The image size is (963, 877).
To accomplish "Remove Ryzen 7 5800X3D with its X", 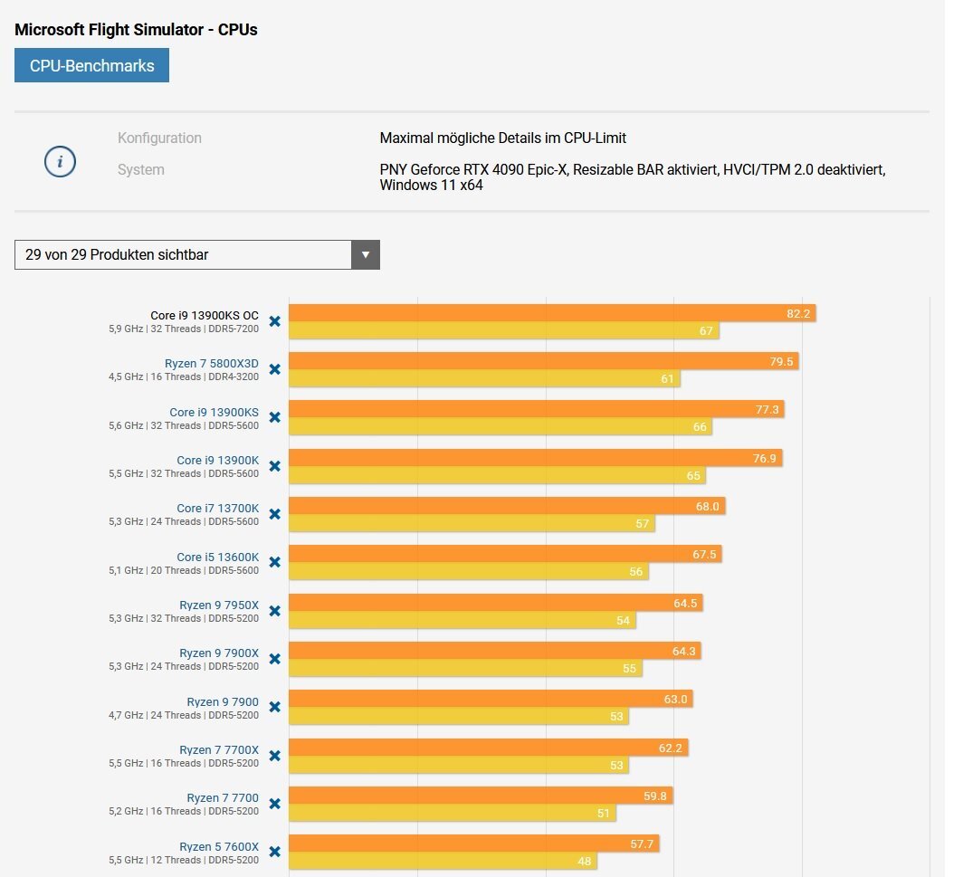I will click(275, 369).
